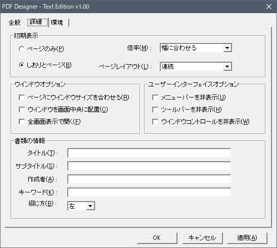
Task: Open the 倍率(M) dropdown
Action: coord(196,48)
